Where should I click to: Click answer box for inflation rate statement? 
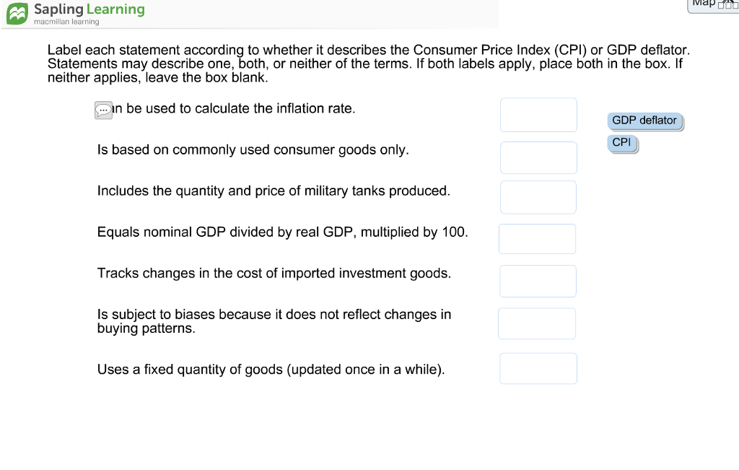538,115
